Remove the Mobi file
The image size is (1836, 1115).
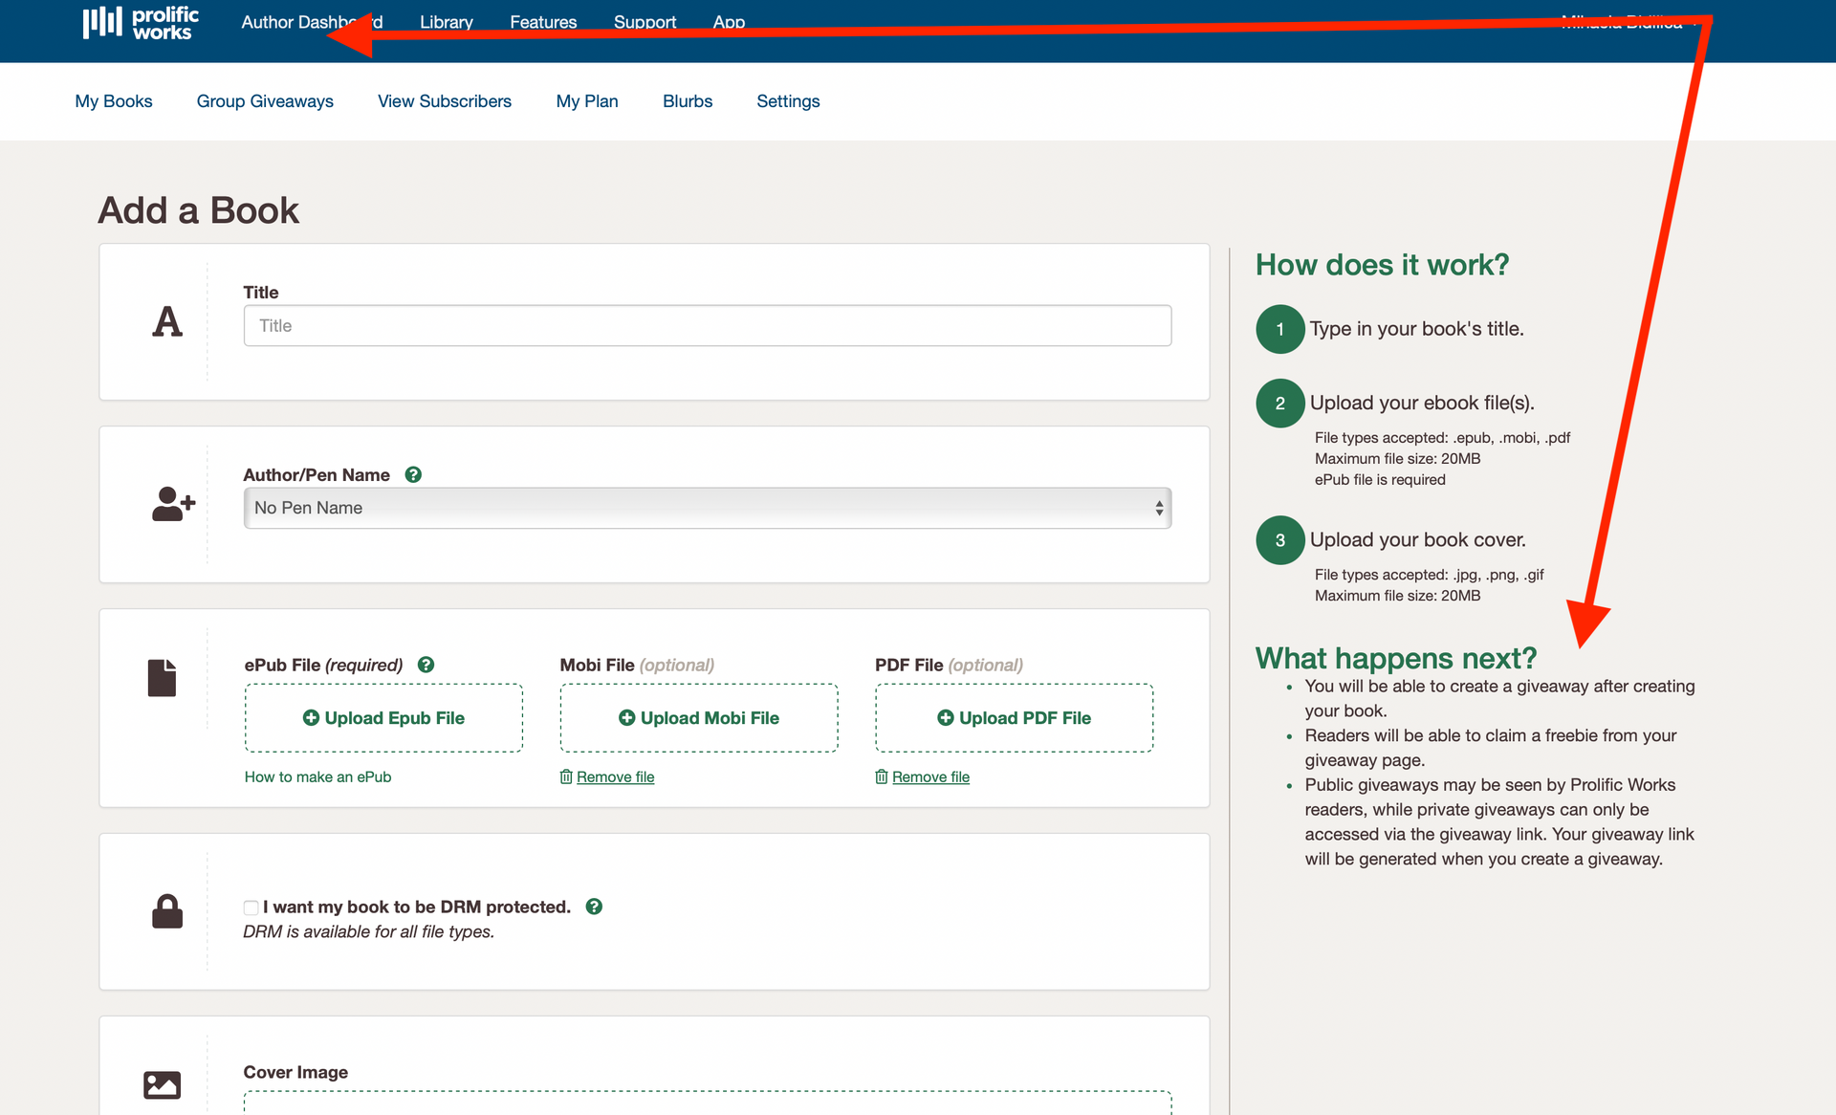point(615,777)
